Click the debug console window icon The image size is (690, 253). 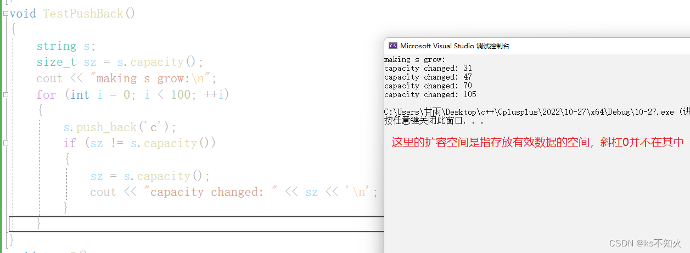pos(393,46)
